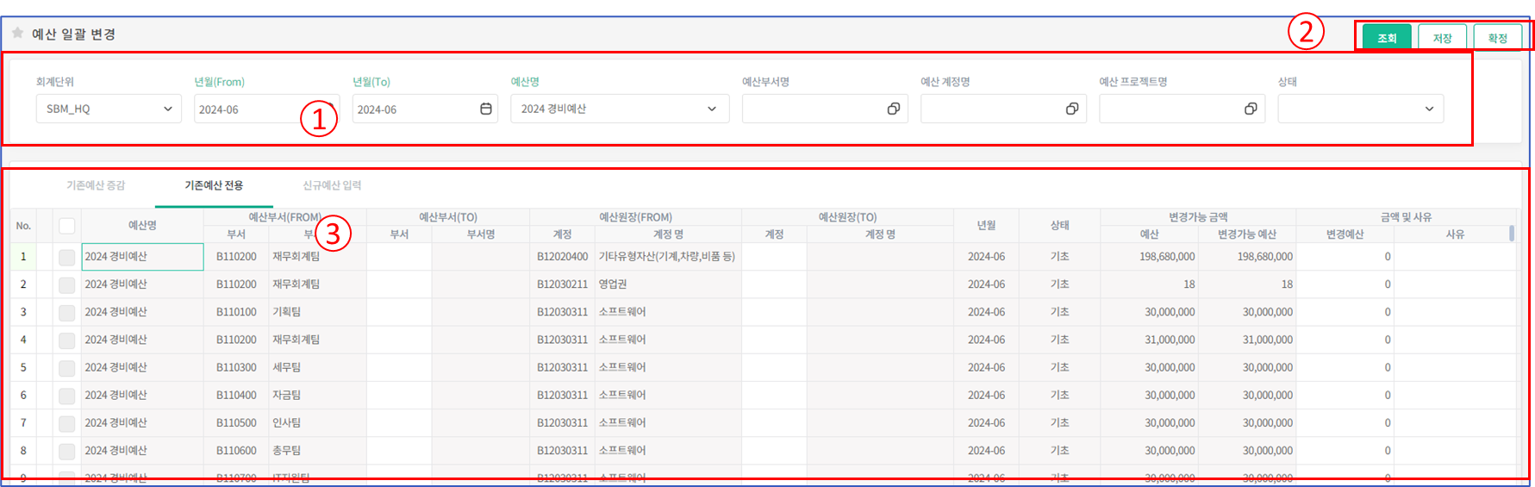Open the 예산 프로젝트명 lookup popup icon
The width and height of the screenshot is (1535, 487).
pyautogui.click(x=1251, y=109)
